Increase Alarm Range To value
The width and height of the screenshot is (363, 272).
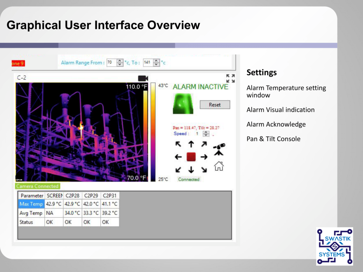156,61
